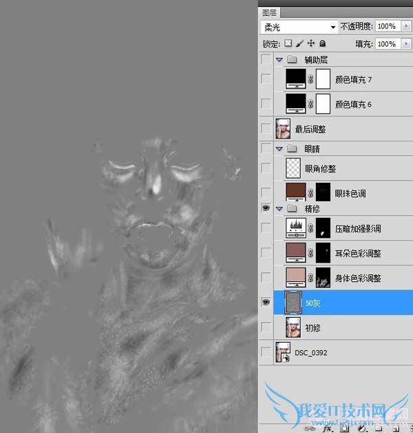Collapse the 精修 group triangle
This screenshot has height=433, width=413.
(x=279, y=208)
